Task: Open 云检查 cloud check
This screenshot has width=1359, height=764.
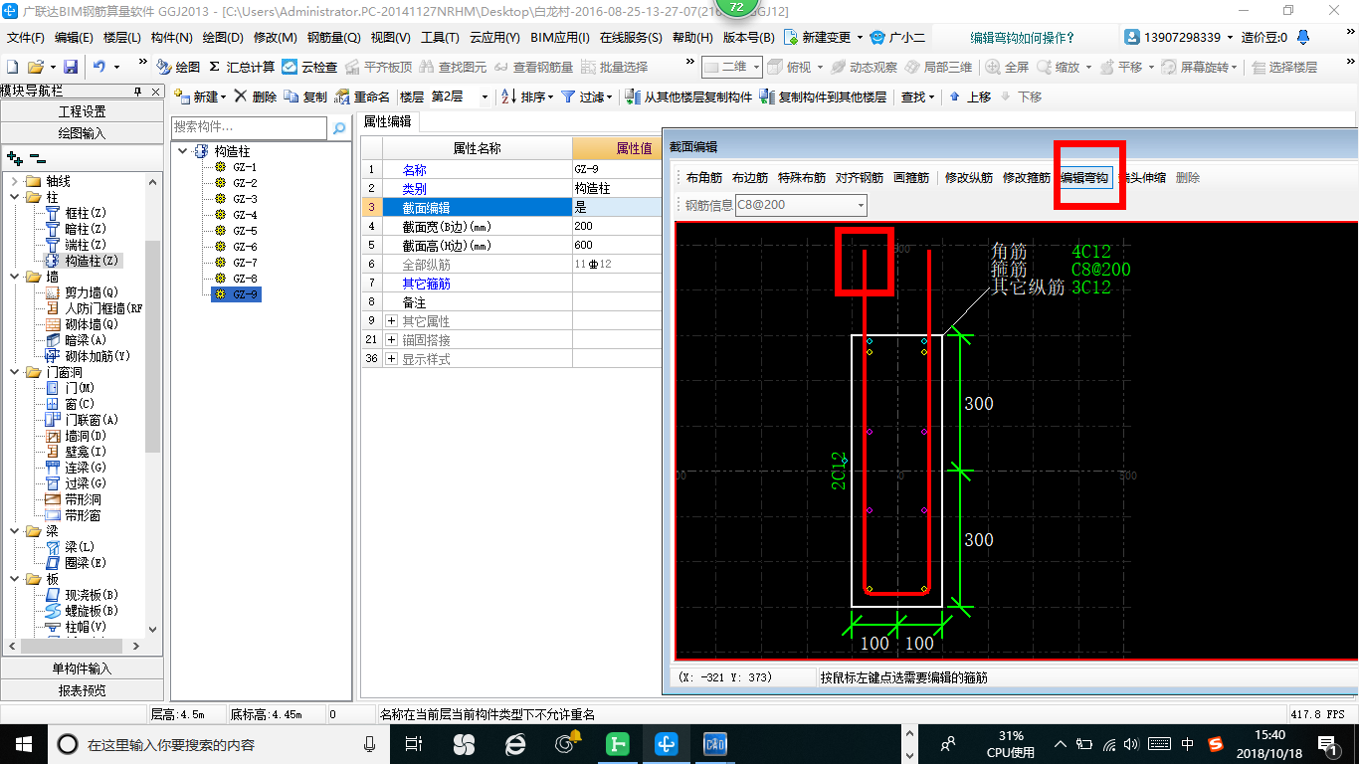Action: point(309,67)
